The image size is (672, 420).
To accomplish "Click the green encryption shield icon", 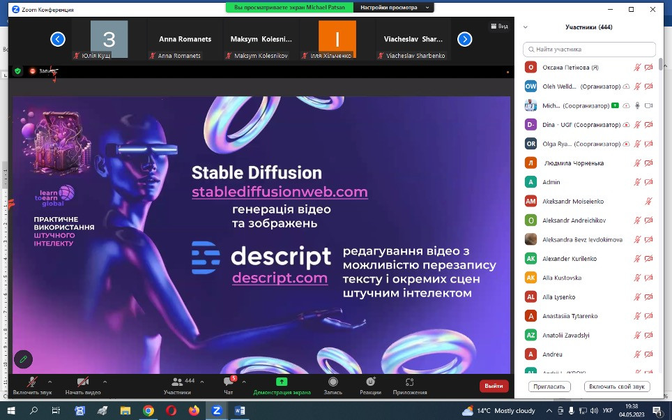I will click(17, 71).
